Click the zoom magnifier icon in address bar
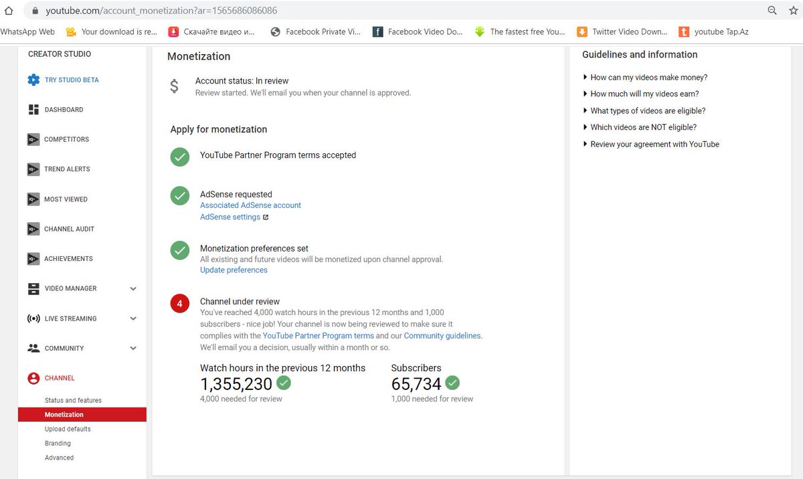This screenshot has height=479, width=803. 772,10
